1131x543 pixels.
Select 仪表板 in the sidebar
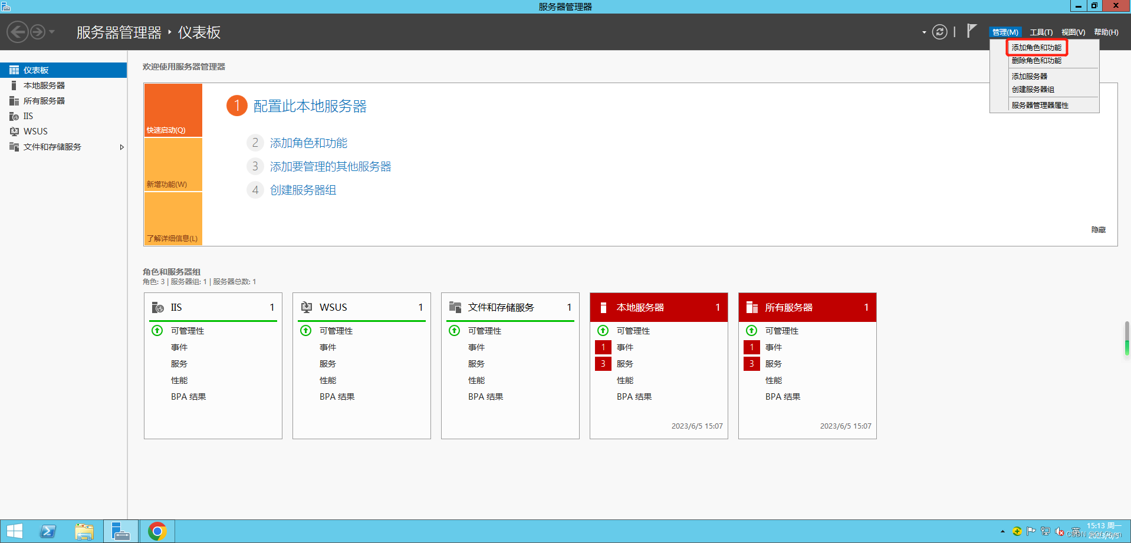(x=63, y=70)
